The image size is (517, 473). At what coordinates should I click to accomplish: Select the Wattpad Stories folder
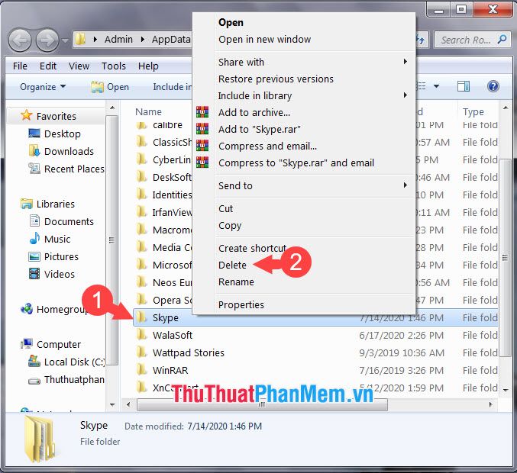coord(189,352)
